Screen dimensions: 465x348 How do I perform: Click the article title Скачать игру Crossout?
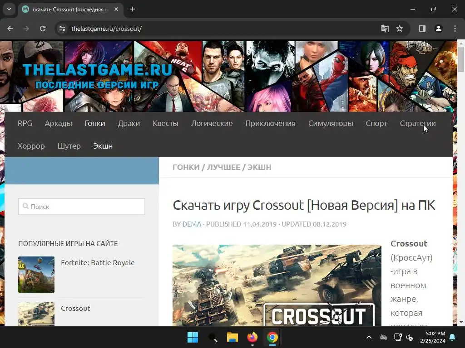(x=304, y=205)
